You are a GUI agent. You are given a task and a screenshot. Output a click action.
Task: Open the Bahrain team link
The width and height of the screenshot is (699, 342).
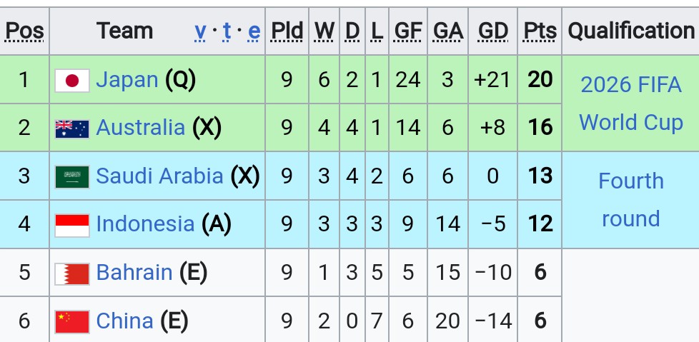(134, 272)
